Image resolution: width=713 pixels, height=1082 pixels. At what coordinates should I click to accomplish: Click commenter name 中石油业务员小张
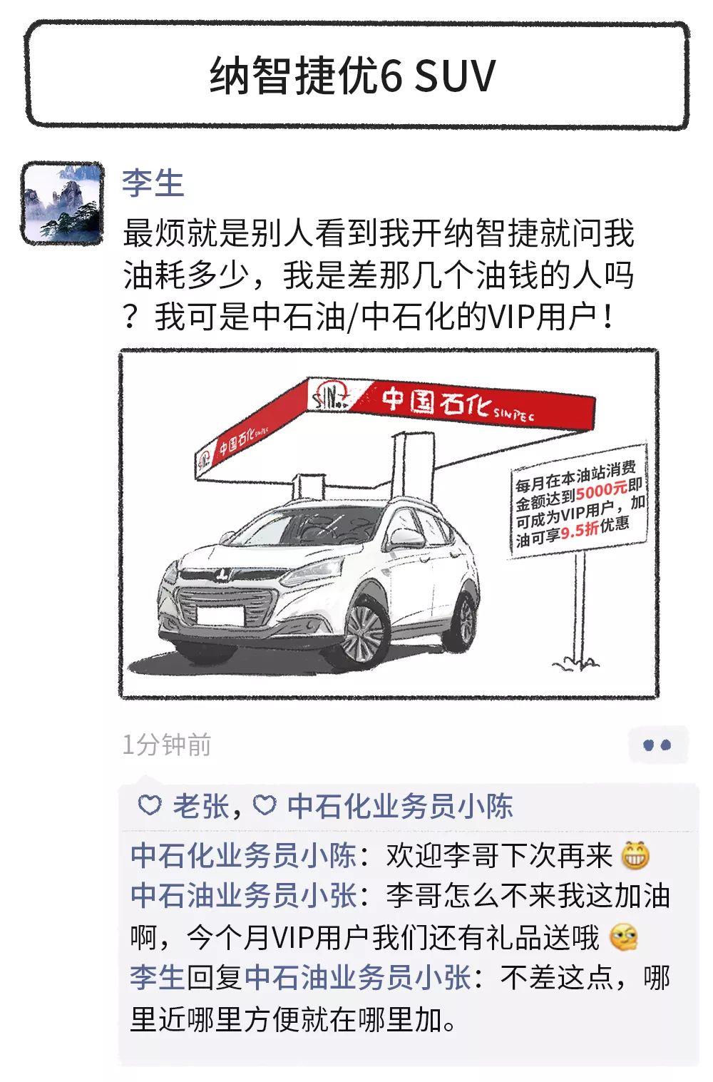(243, 896)
